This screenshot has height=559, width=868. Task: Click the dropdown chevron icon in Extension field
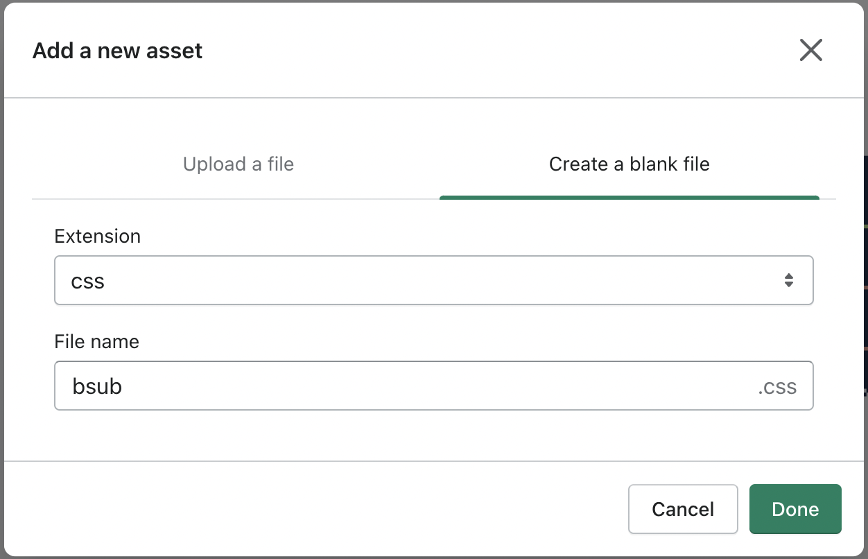point(789,280)
